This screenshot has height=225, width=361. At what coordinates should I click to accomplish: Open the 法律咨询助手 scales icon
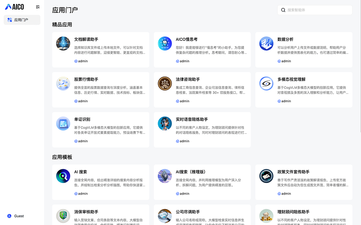pyautogui.click(x=165, y=83)
